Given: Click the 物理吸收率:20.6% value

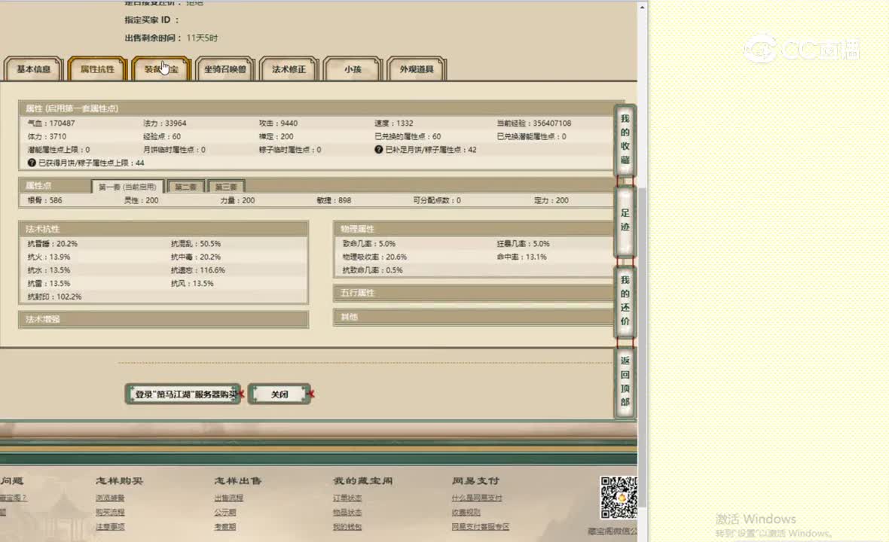Looking at the screenshot, I should click(374, 257).
